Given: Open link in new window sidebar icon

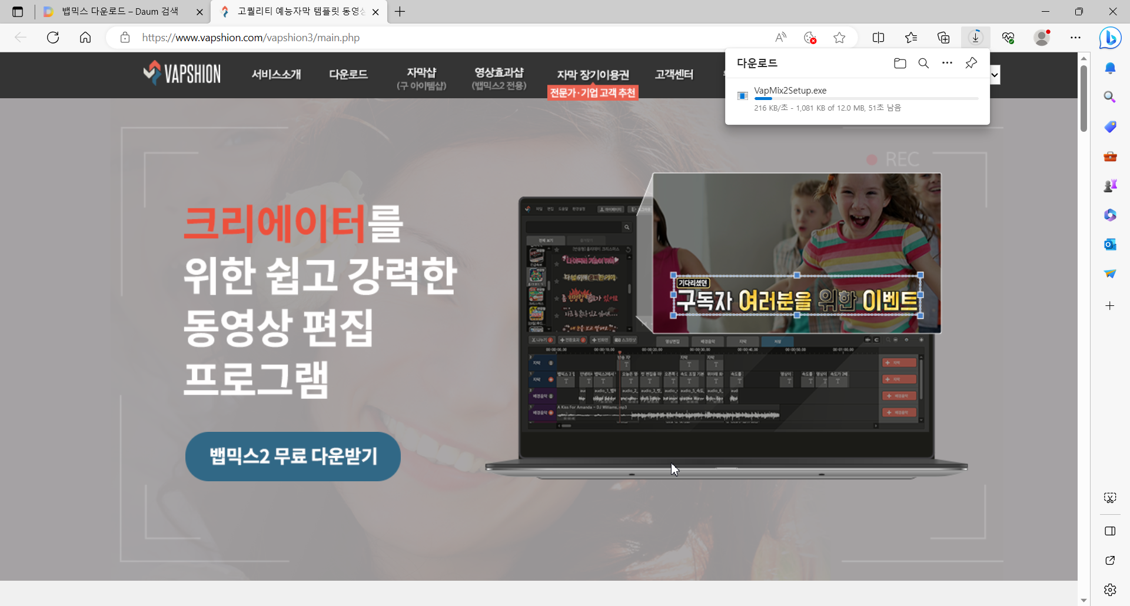Looking at the screenshot, I should [1110, 560].
